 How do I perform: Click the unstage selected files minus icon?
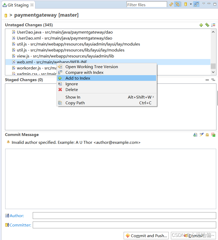[x=207, y=80]
